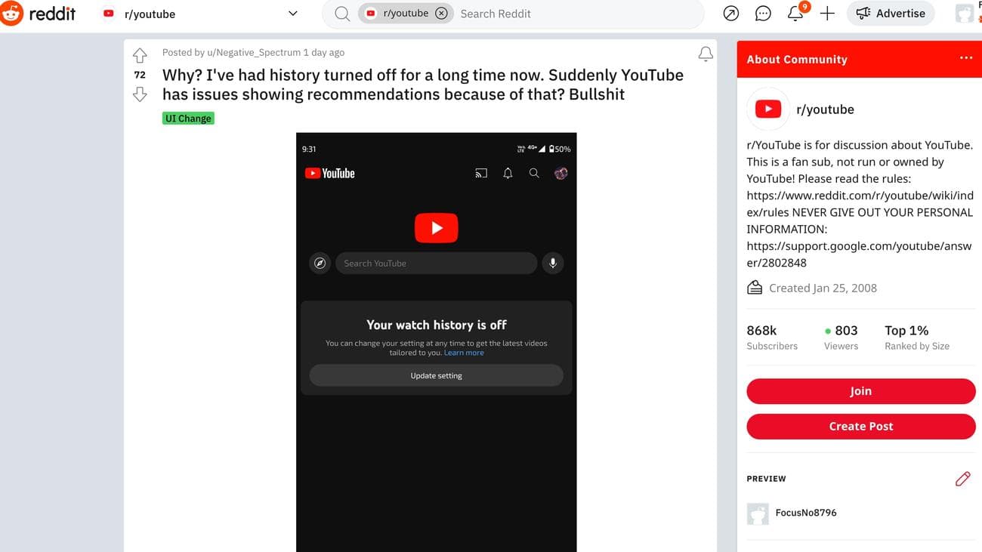The height and width of the screenshot is (552, 982).
Task: Start a new post with the plus icon
Action: 827,13
